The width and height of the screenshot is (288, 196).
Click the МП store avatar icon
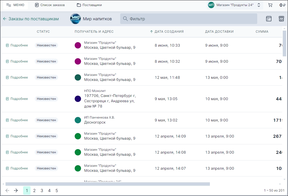[x=211, y=5]
